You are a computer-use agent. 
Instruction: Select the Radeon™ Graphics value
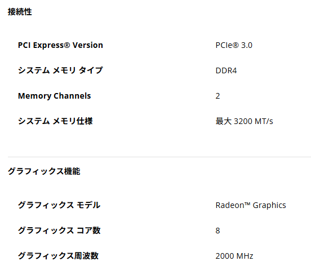click(x=251, y=205)
